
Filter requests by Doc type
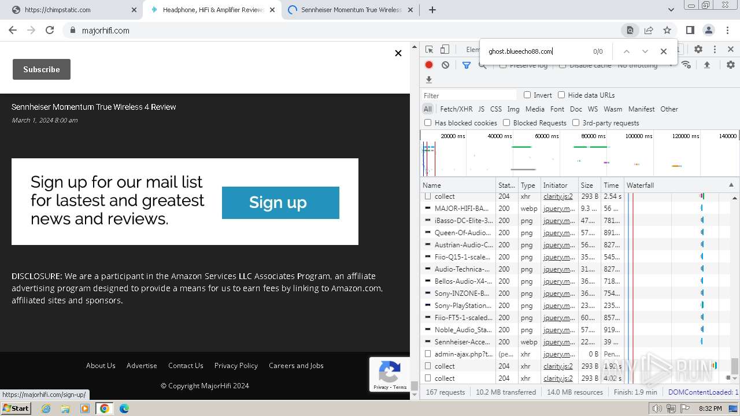(576, 109)
